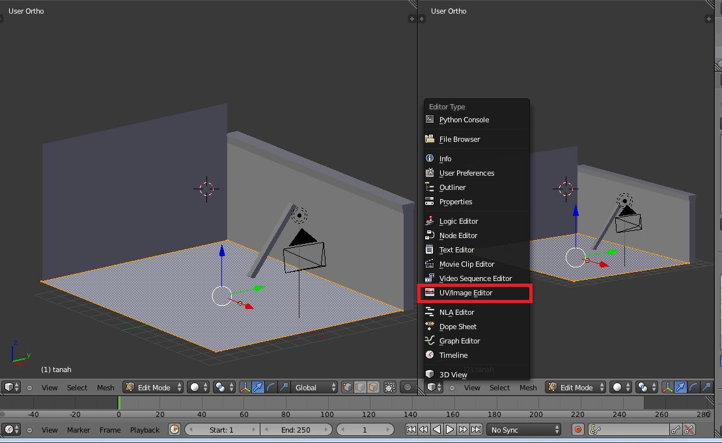Open timeline editor type selector
722x443 pixels.
point(12,429)
